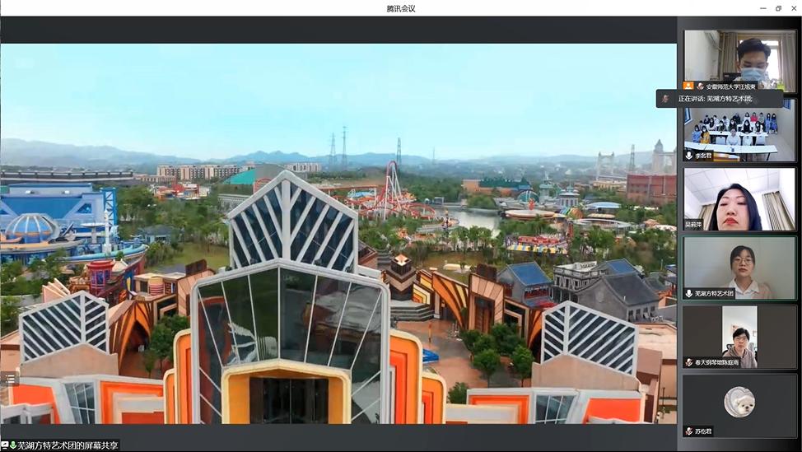The height and width of the screenshot is (452, 802).
Task: Open the list menu icon on shared screen
Action: [x=10, y=379]
